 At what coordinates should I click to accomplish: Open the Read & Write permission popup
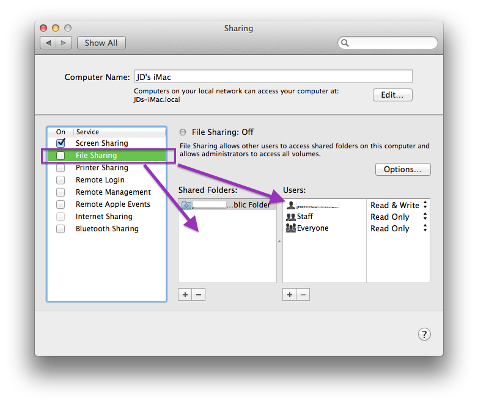coord(399,205)
